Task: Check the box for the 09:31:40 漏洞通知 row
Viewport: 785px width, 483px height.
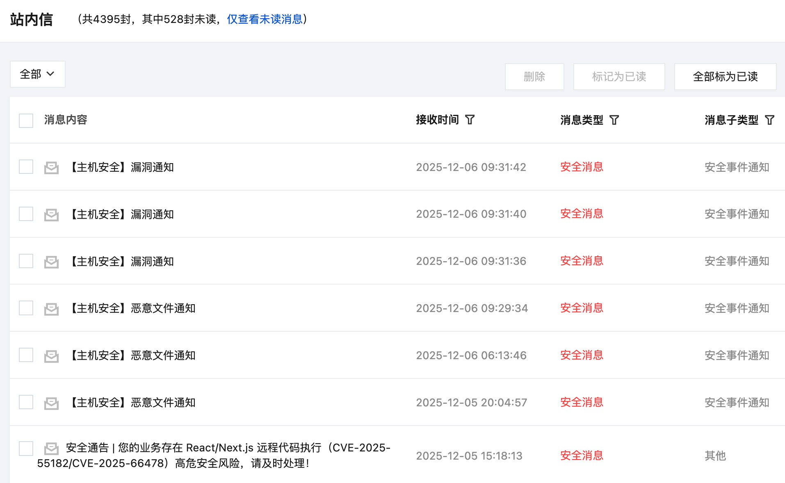Action: (26, 214)
